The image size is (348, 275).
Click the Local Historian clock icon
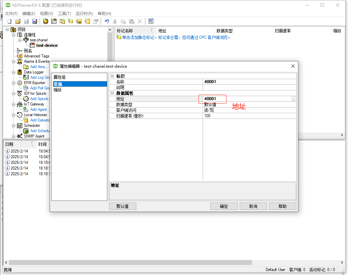point(20,114)
